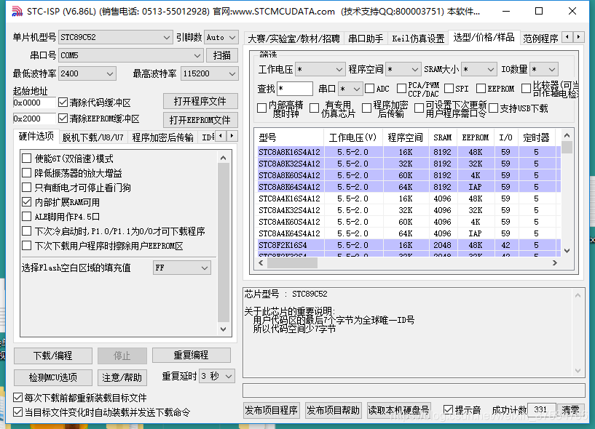The height and width of the screenshot is (429, 595).
Task: Click 查找 search input field
Action: click(295, 89)
